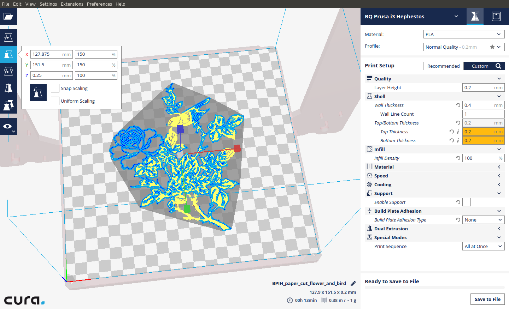Click the star icon in Profile selector

point(492,47)
